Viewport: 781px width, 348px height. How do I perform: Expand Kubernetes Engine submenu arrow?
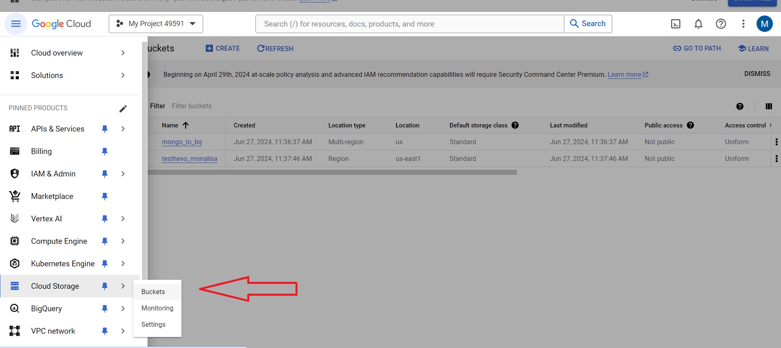(x=123, y=263)
